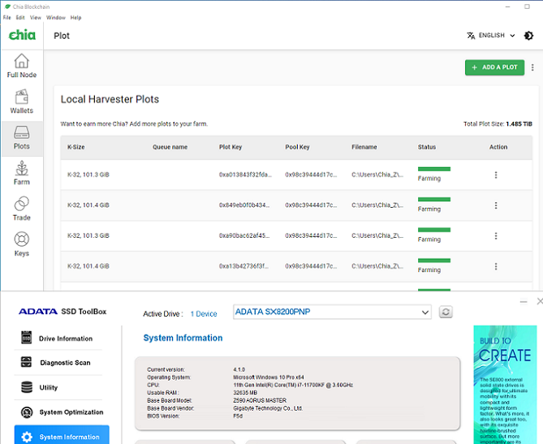Click the refresh drive icon button
543x444 pixels.
click(x=445, y=313)
